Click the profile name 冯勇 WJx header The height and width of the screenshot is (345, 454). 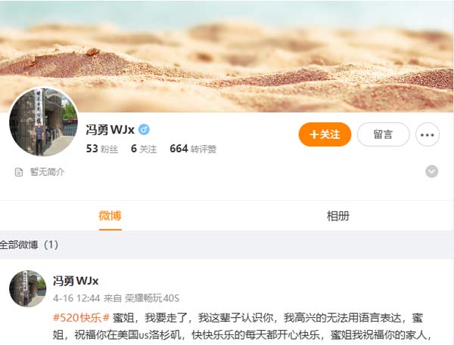[x=110, y=129]
